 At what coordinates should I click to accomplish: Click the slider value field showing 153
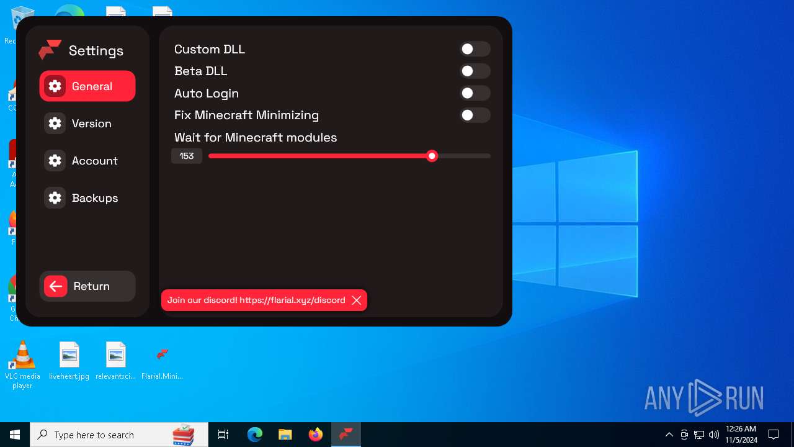click(187, 156)
